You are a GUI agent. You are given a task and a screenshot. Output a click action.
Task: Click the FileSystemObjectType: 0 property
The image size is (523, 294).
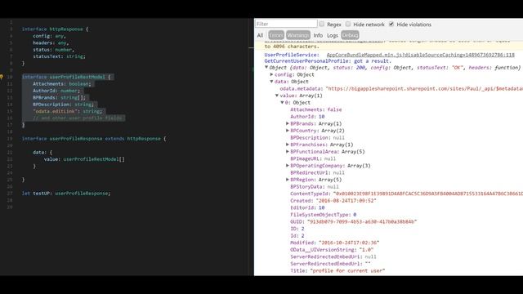[x=324, y=215]
